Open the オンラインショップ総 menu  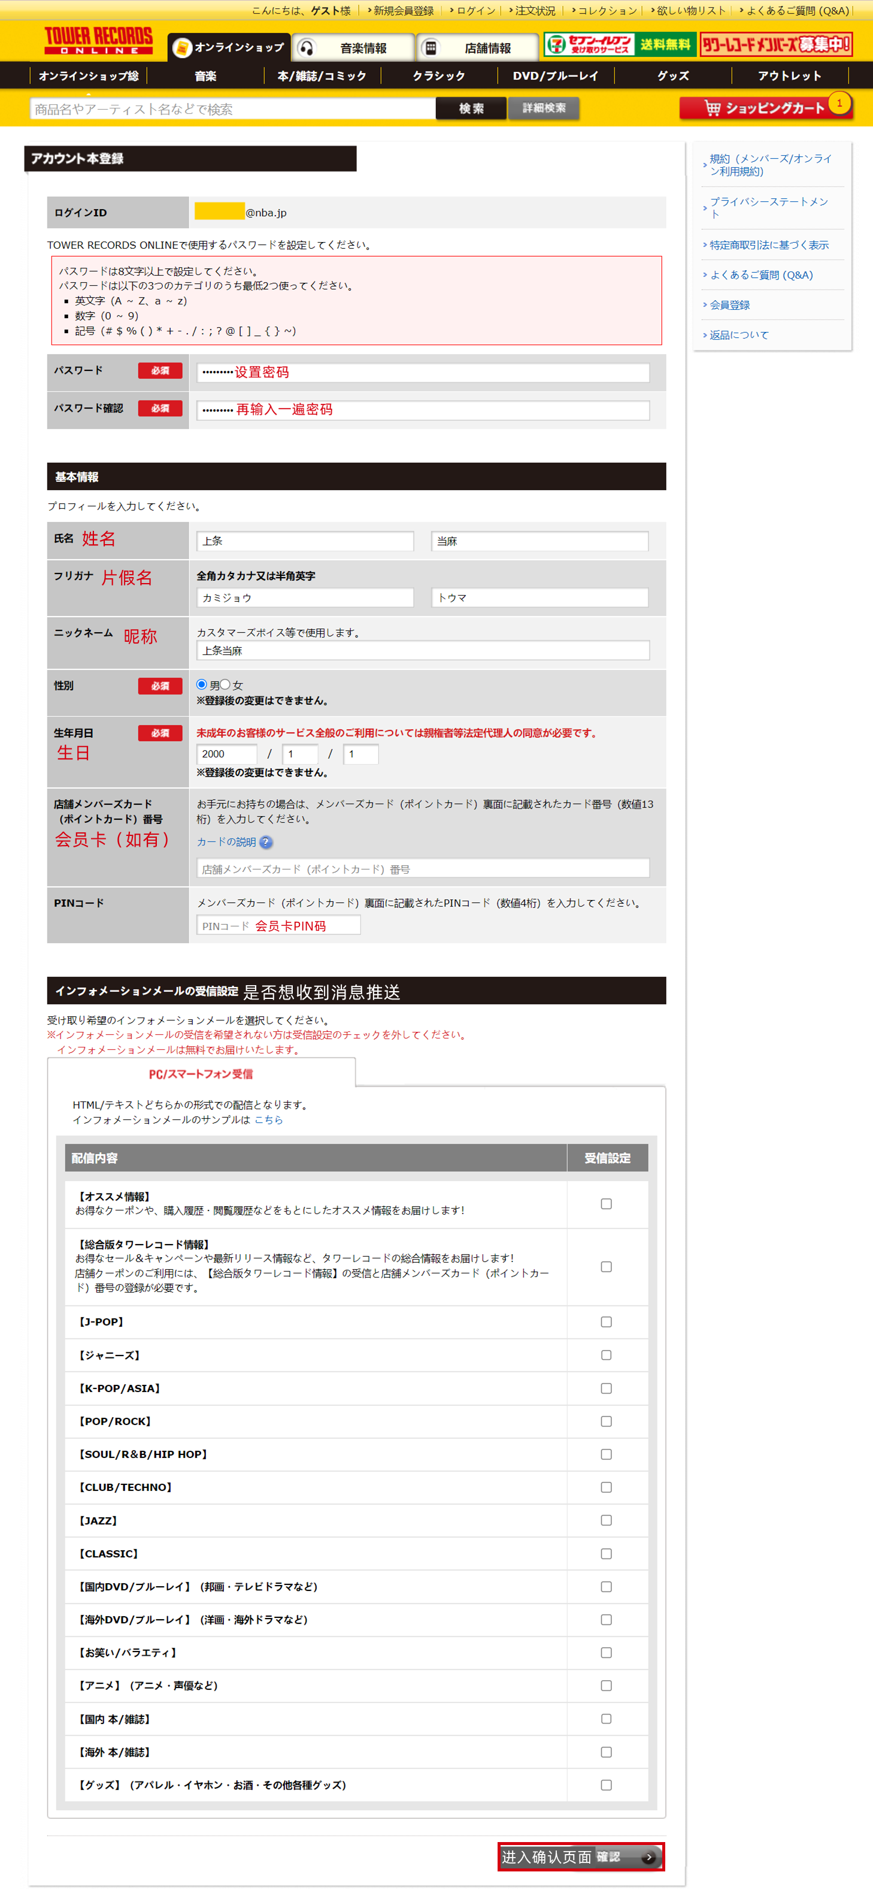[88, 76]
